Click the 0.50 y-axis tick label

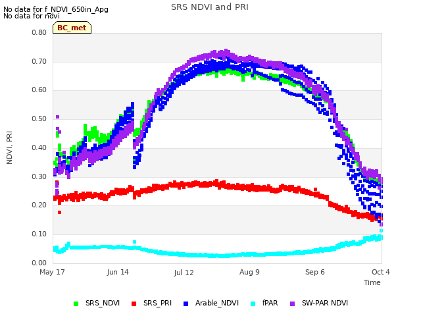(x=39, y=118)
